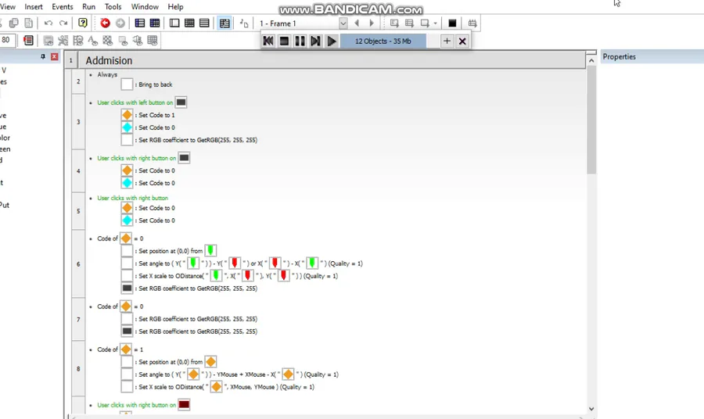Click the 'Set Code to 1' action

tap(156, 115)
